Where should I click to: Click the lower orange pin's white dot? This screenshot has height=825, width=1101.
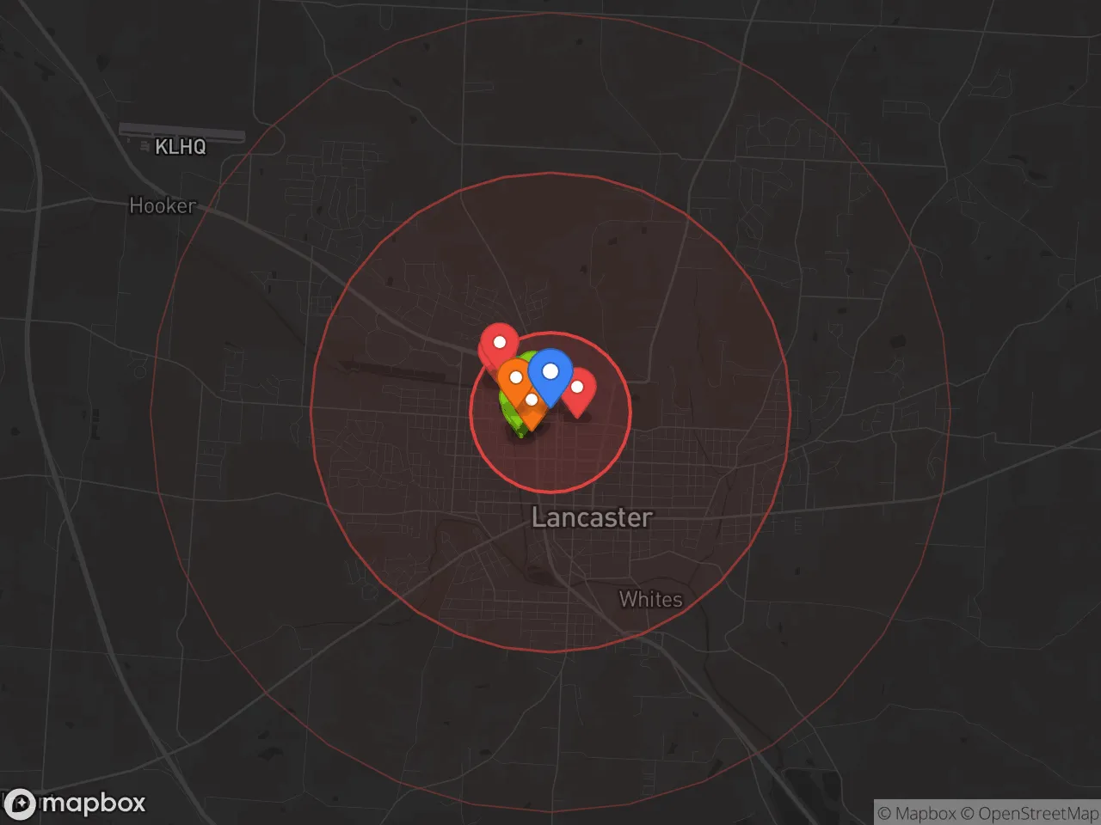(532, 400)
